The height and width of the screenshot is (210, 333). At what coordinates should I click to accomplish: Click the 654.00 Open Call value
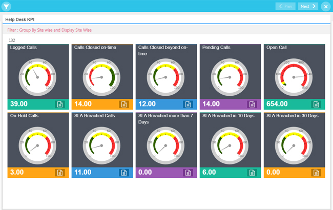(277, 104)
